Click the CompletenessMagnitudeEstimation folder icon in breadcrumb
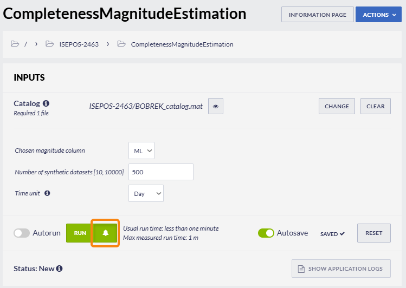 tap(121, 44)
